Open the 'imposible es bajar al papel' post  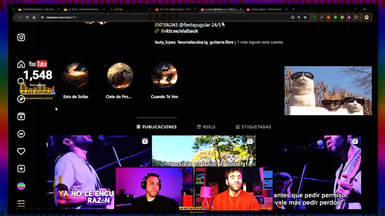204,151
